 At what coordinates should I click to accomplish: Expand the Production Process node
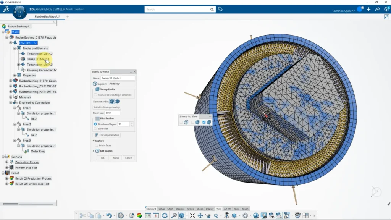[x=7, y=162]
